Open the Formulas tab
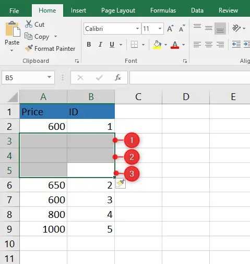Image resolution: width=250 pixels, height=264 pixels. pyautogui.click(x=163, y=10)
